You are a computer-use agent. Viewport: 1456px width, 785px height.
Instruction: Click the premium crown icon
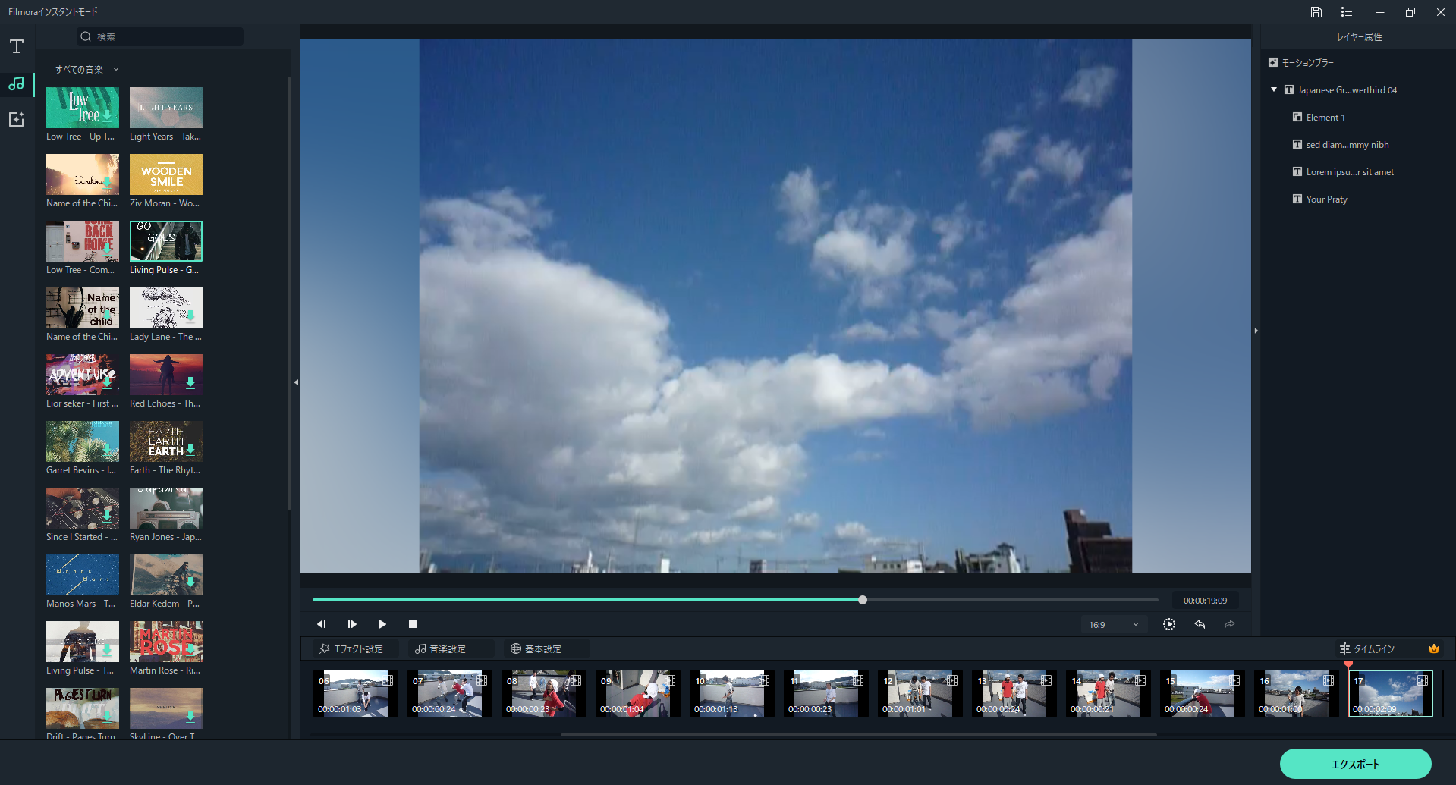1434,648
